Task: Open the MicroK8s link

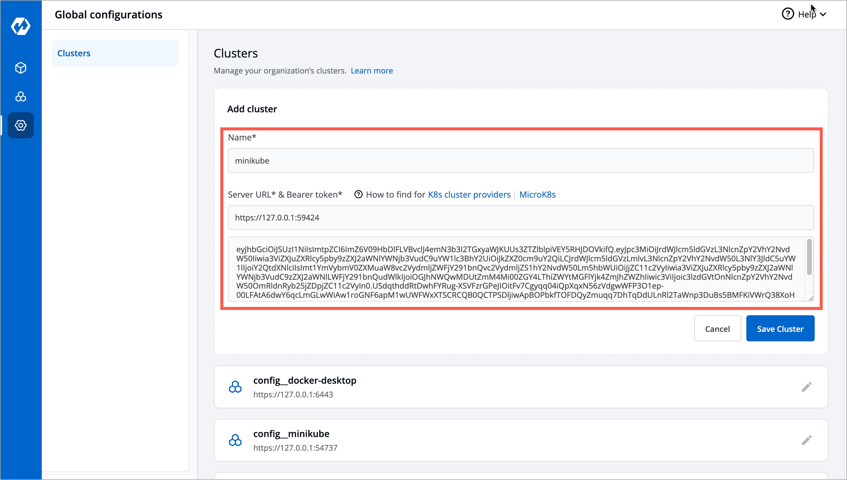Action: [x=537, y=194]
